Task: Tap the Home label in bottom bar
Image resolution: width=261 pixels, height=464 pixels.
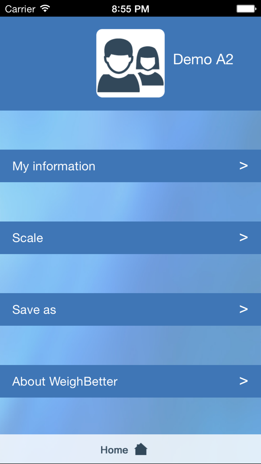Action: click(x=114, y=450)
